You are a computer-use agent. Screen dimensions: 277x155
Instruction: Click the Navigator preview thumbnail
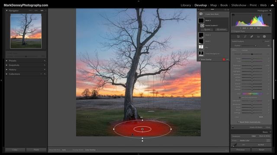point(26,31)
